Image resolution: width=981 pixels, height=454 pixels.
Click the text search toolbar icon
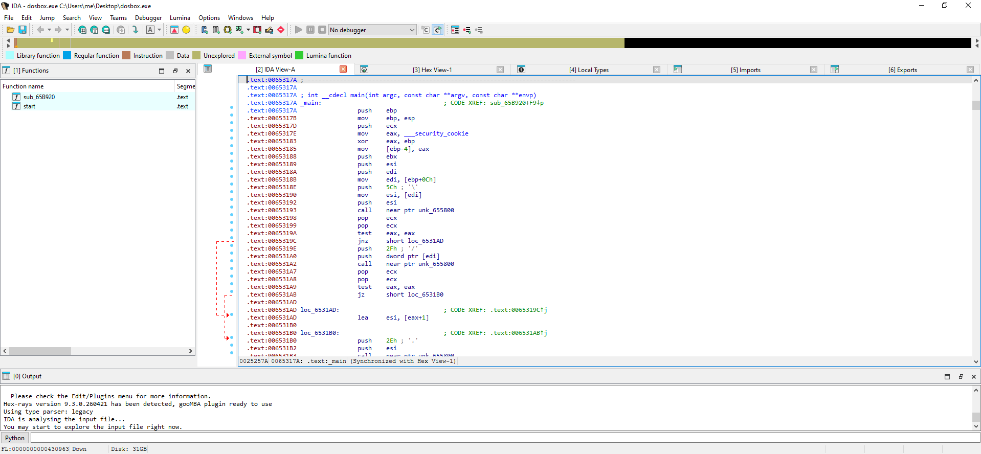click(x=94, y=30)
